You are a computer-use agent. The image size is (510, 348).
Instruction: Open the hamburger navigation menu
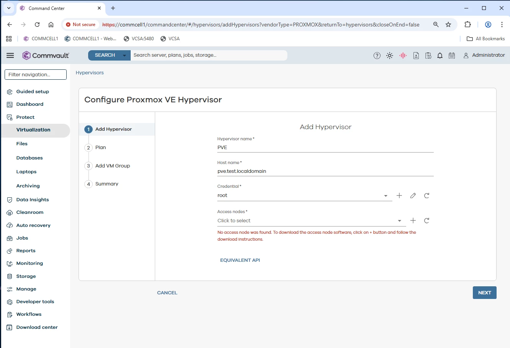click(x=10, y=56)
